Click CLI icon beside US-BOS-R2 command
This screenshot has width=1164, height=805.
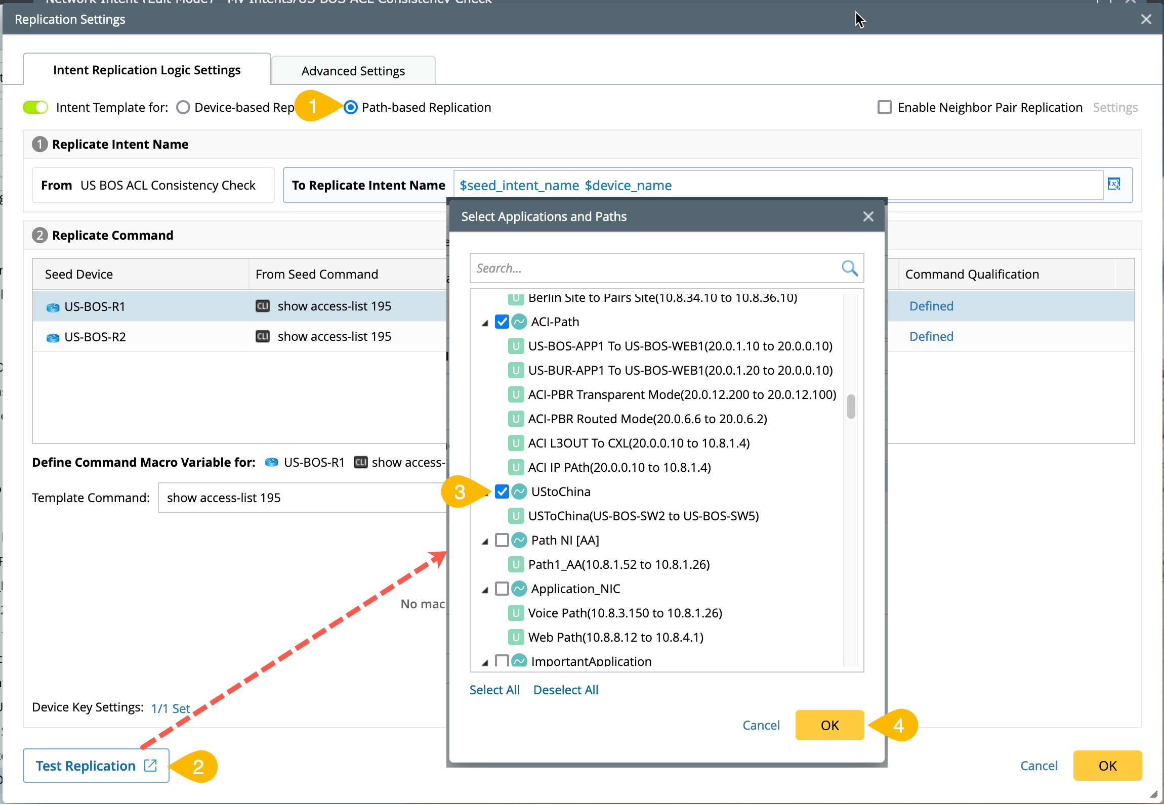pyautogui.click(x=262, y=337)
